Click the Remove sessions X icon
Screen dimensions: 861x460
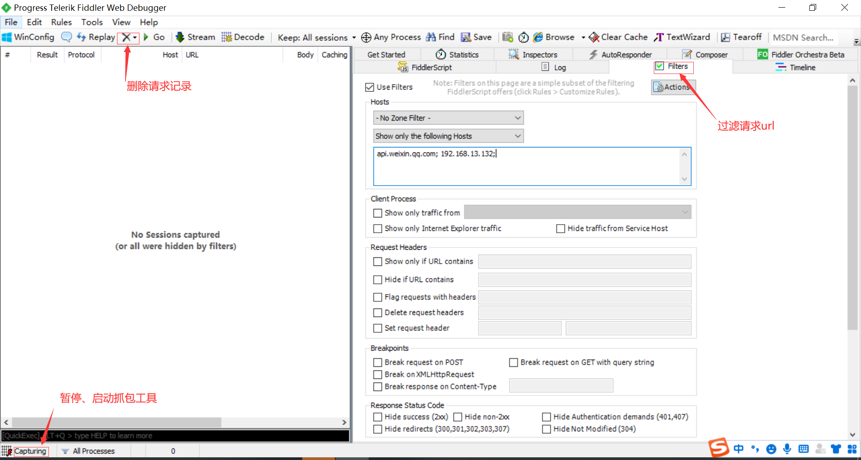(x=126, y=38)
